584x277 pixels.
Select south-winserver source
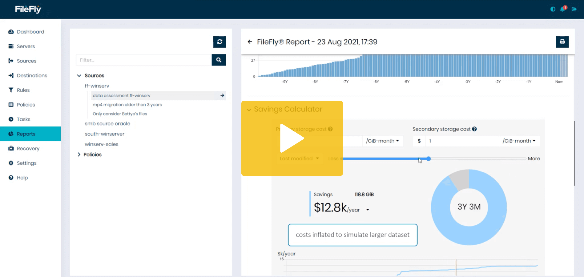105,134
